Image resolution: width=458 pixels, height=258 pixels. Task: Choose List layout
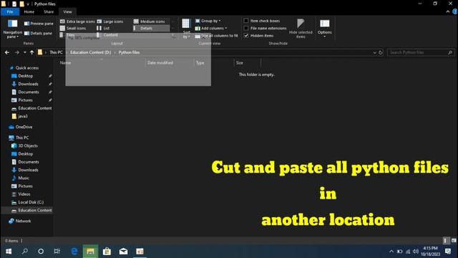coord(103,28)
